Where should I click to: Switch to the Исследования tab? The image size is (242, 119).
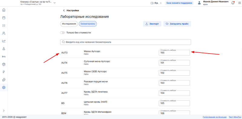pyautogui.click(x=69, y=24)
